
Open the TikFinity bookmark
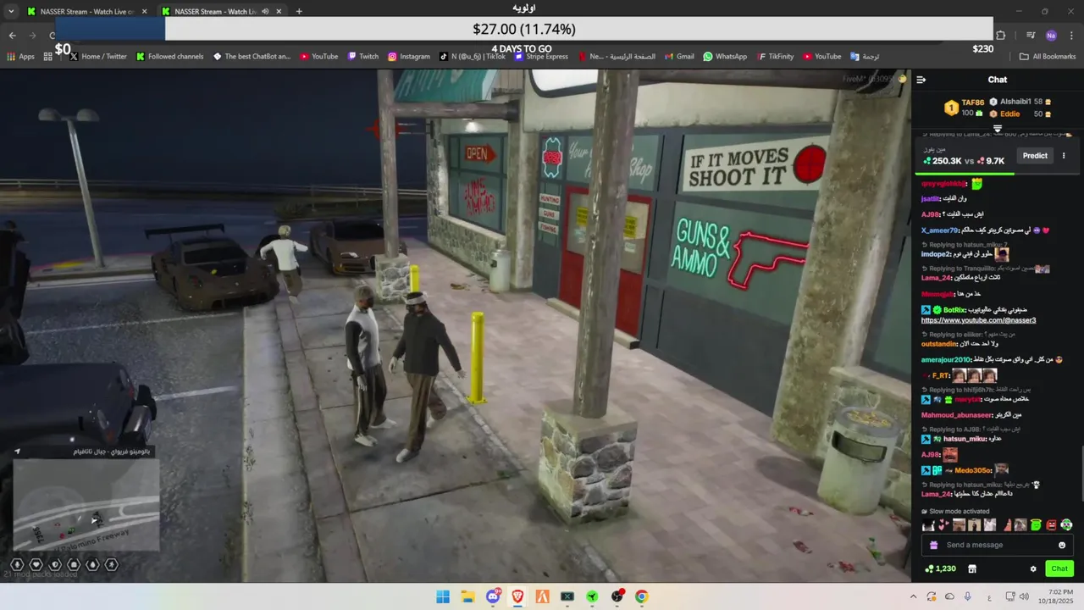(775, 57)
